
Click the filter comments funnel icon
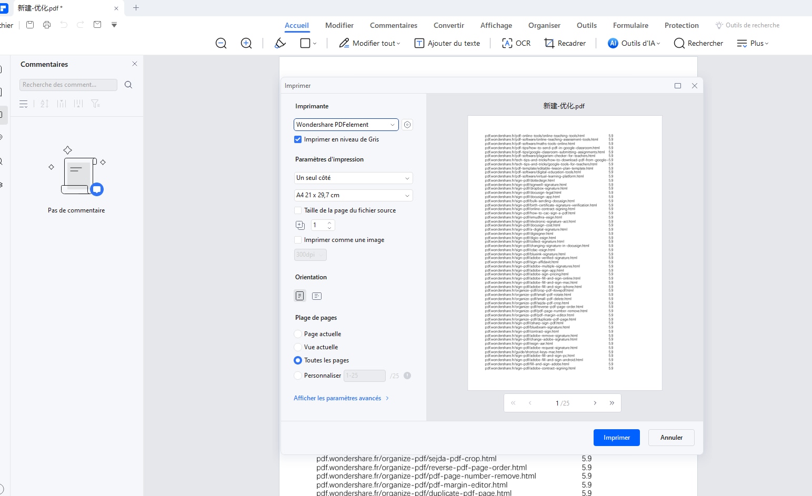tap(95, 104)
